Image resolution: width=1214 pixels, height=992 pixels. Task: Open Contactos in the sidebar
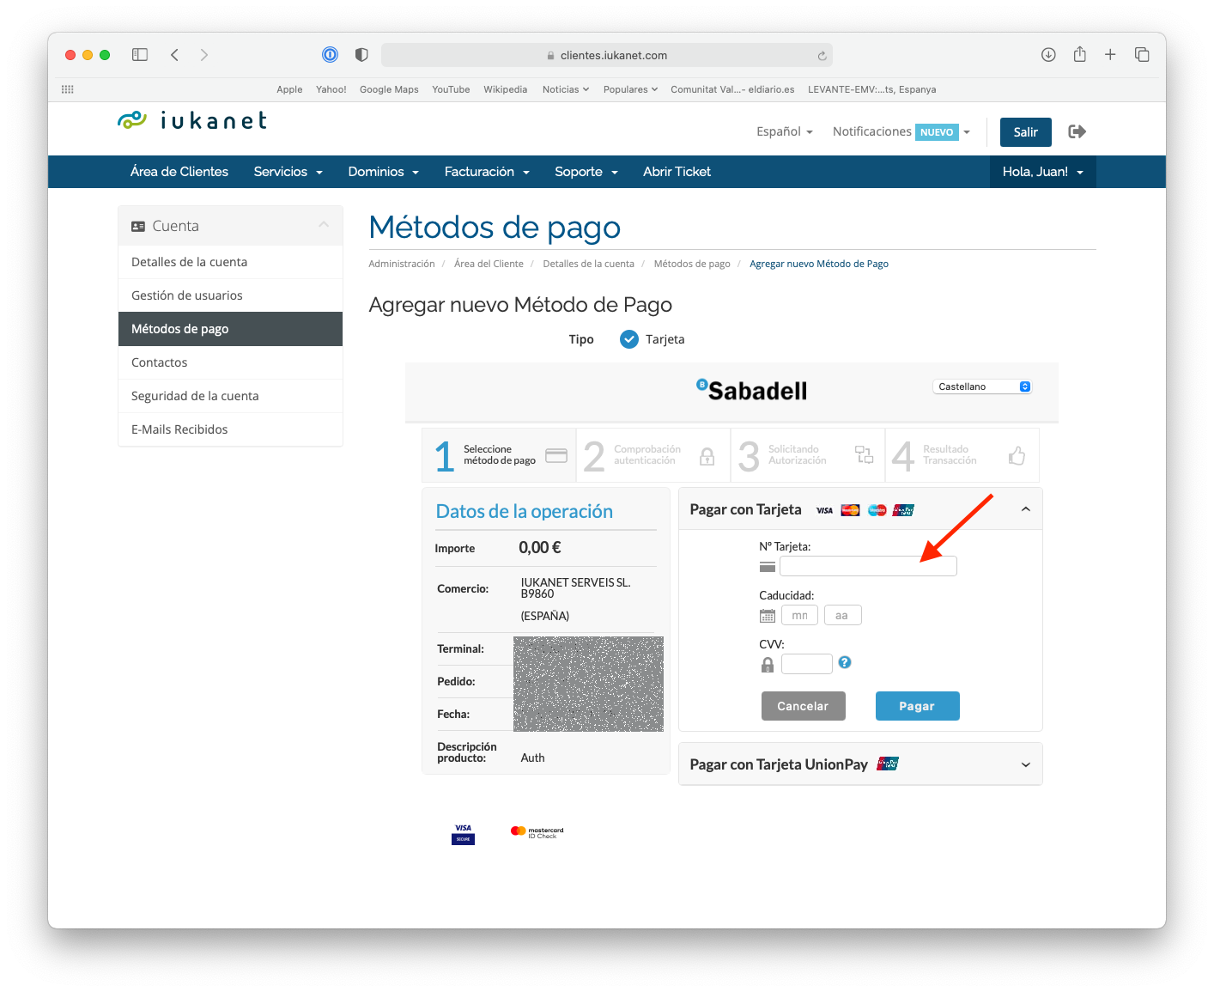point(230,362)
